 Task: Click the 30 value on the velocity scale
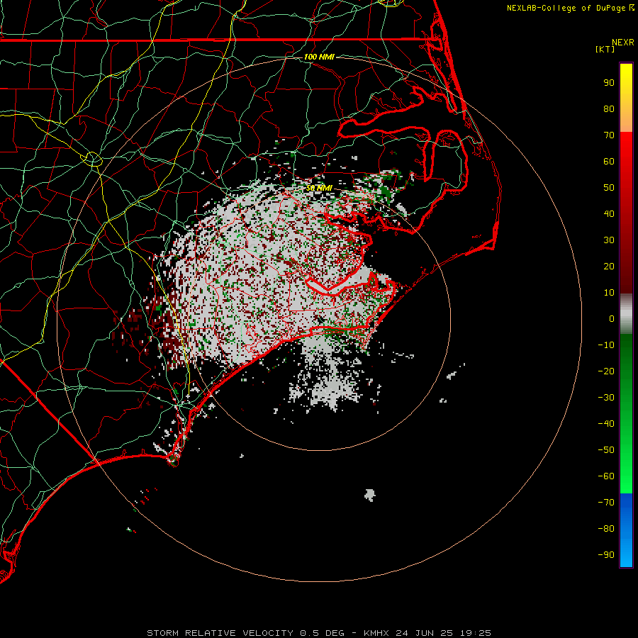(x=609, y=240)
